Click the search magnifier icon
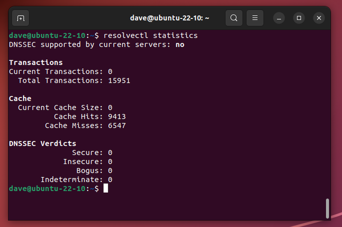The image size is (342, 227). pyautogui.click(x=234, y=18)
